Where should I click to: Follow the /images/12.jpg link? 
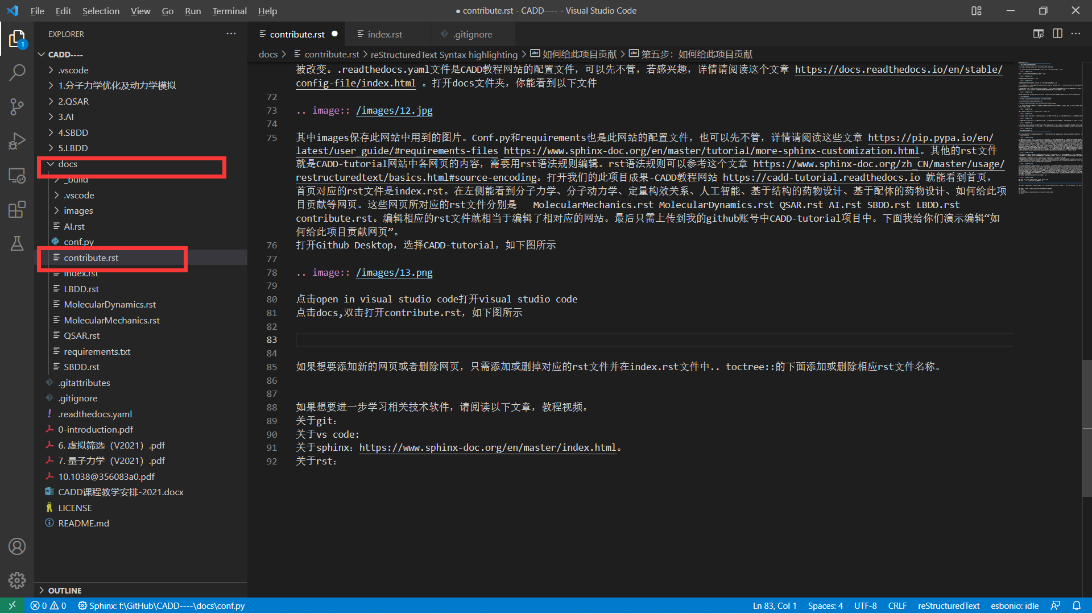coord(394,110)
